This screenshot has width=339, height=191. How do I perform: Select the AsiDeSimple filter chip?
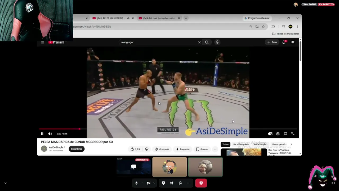260,144
